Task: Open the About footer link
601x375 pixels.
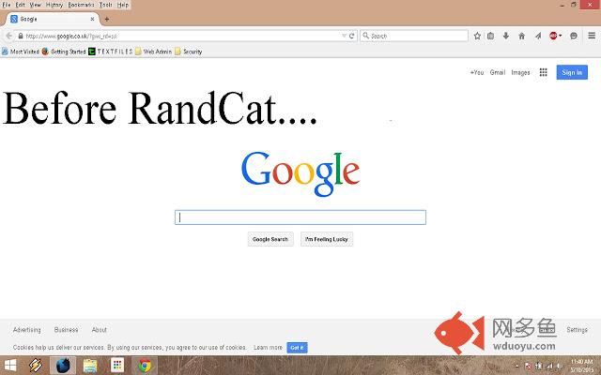Action: click(x=100, y=329)
